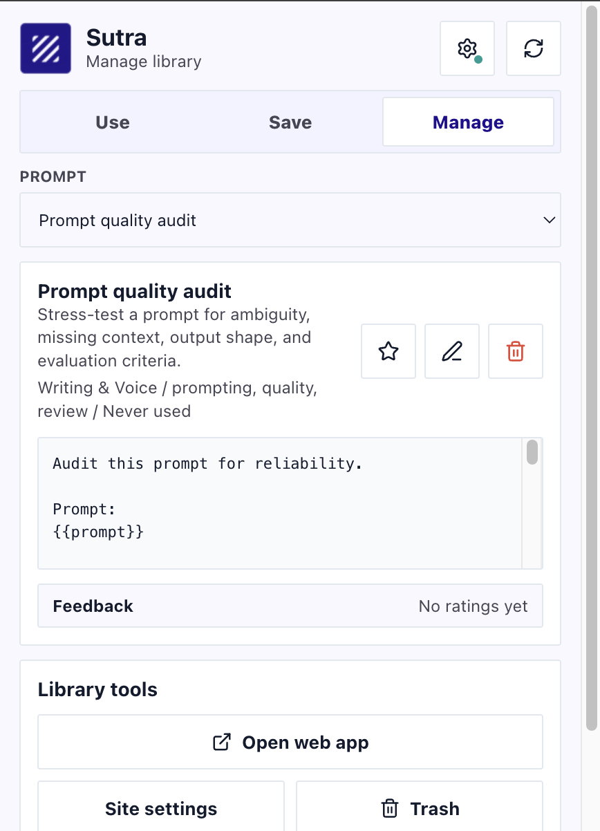The height and width of the screenshot is (831, 600).
Task: Click the prompt preview inner scrollbar thumb
Action: click(532, 452)
